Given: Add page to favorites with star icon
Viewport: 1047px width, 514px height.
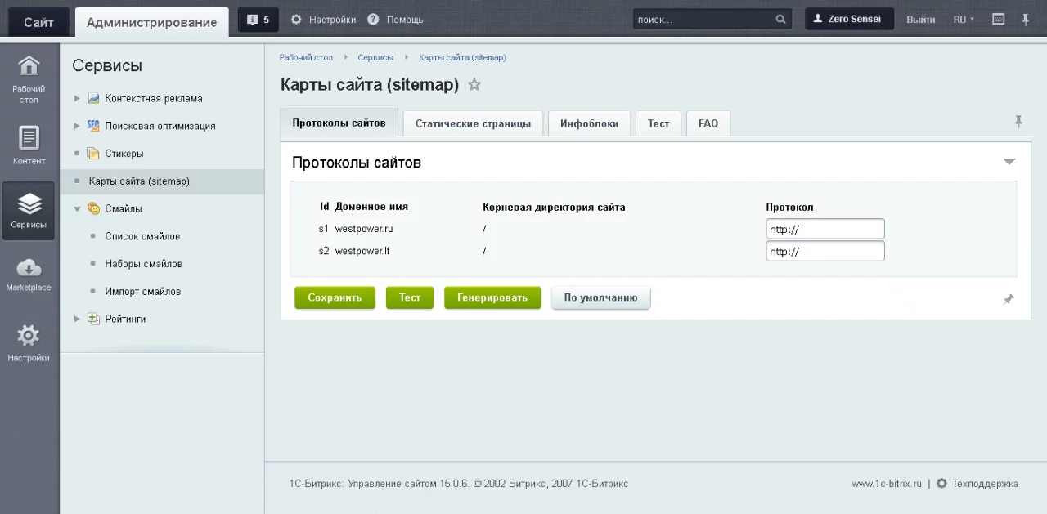Looking at the screenshot, I should point(474,85).
